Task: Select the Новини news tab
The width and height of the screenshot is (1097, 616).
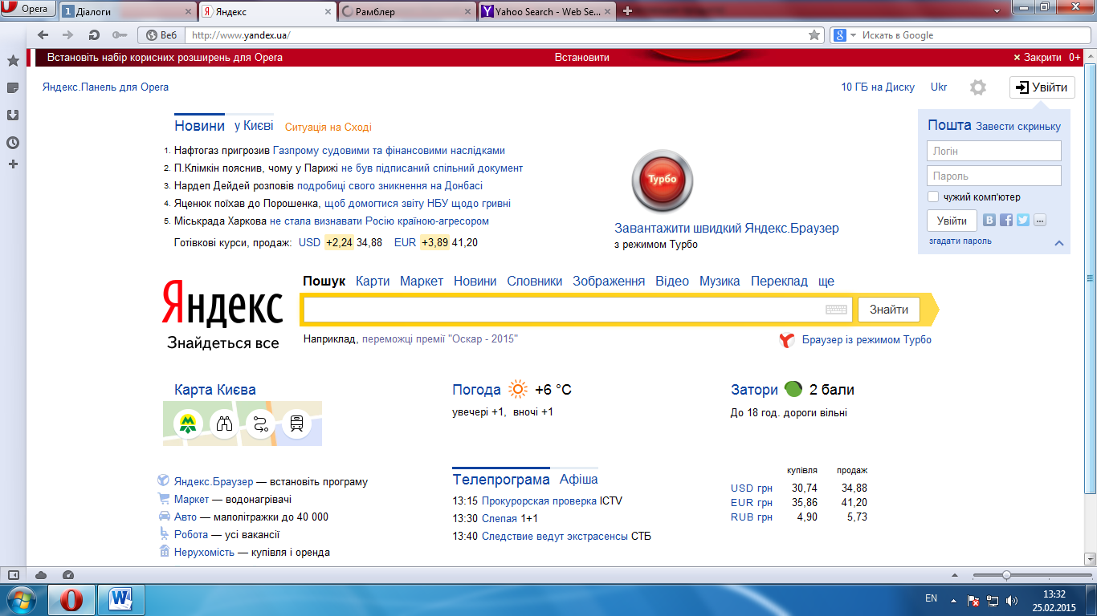Action: tap(199, 126)
